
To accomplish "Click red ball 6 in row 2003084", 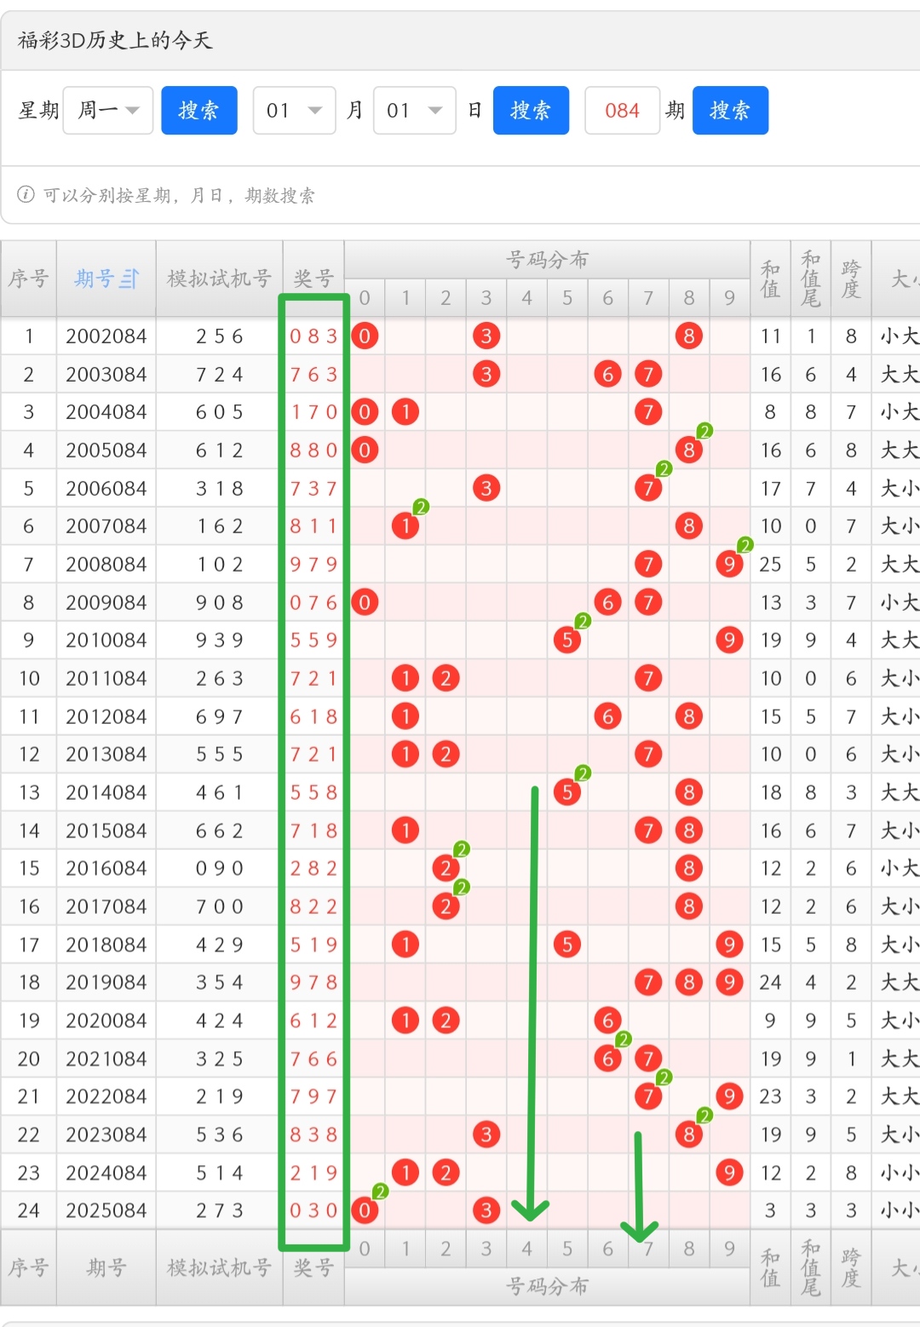I will pos(607,374).
